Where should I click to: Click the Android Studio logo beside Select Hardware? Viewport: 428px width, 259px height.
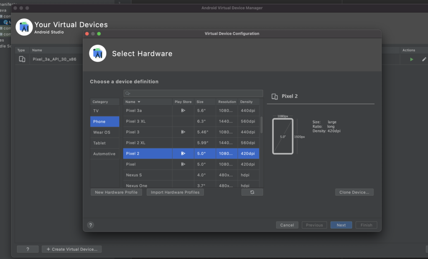(x=98, y=53)
